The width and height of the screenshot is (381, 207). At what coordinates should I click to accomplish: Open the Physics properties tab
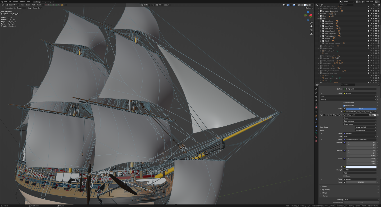pos(316,126)
